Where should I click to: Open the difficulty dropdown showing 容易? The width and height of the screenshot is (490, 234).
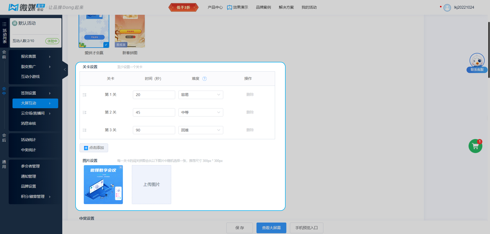[201, 95]
